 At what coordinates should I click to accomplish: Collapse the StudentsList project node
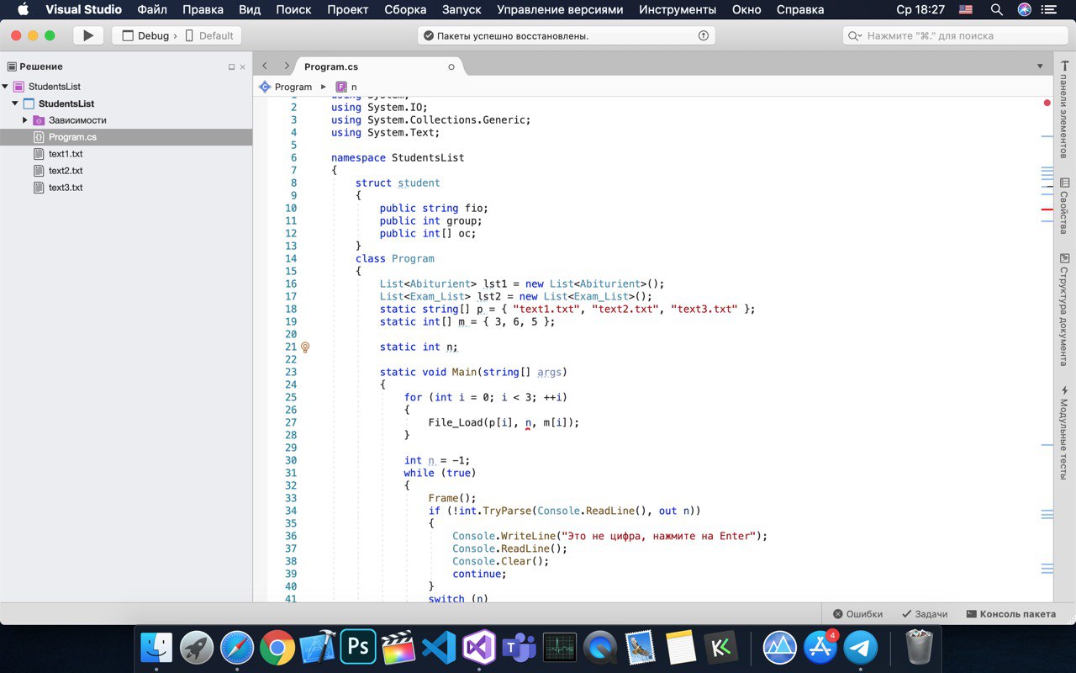15,103
